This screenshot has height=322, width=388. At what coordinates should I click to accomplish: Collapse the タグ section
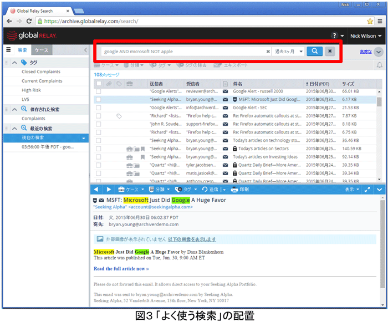[x=14, y=63]
